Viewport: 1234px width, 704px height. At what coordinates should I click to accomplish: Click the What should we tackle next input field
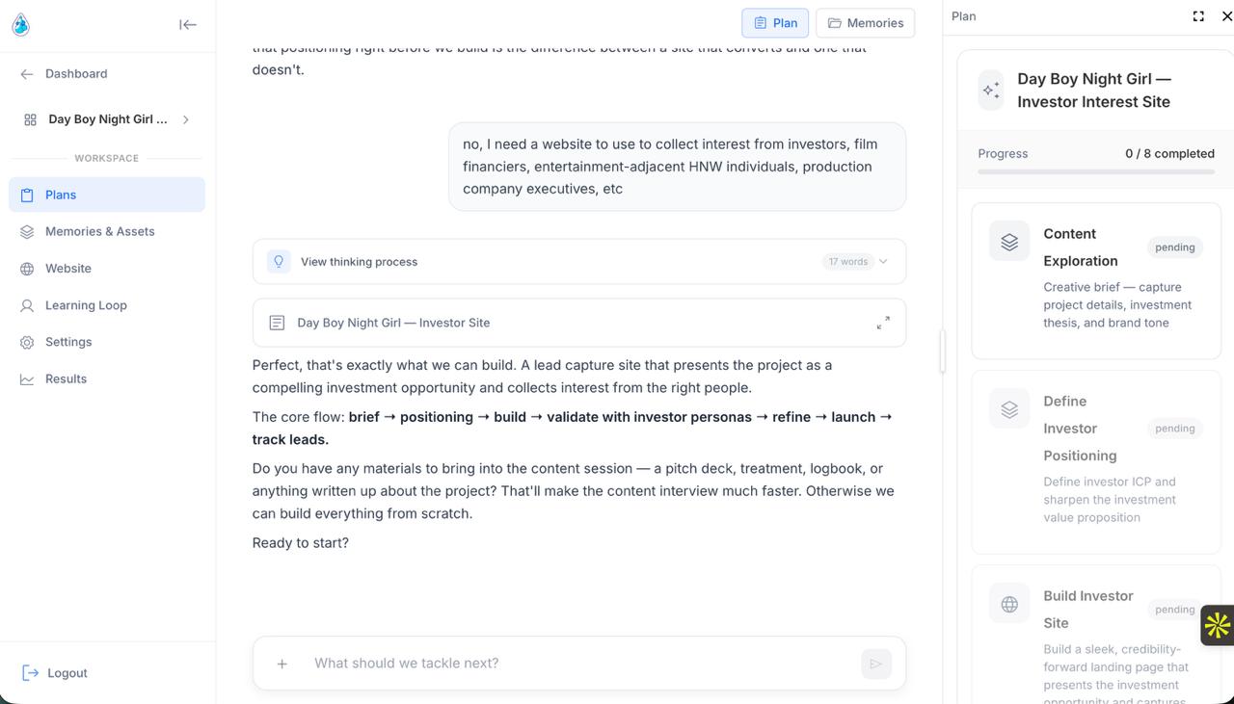click(482, 664)
